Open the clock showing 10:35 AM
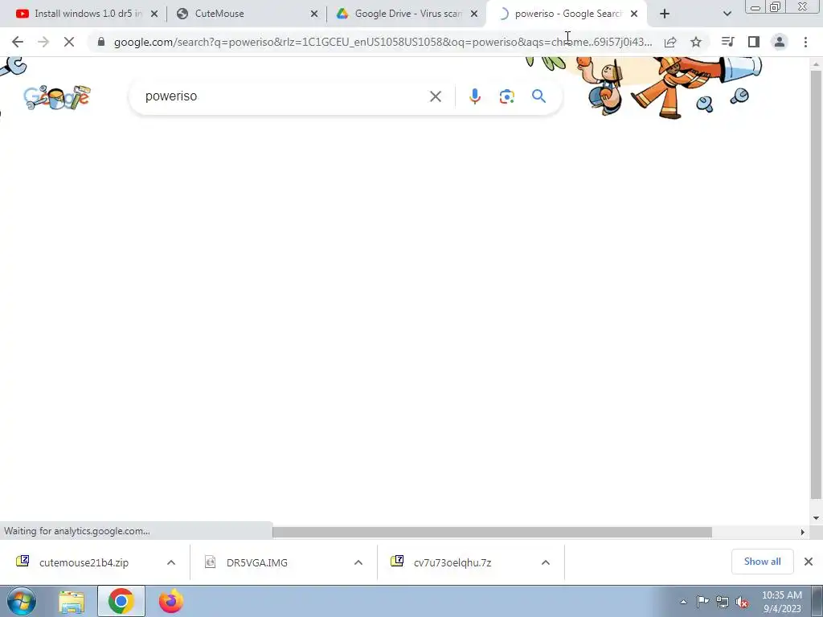This screenshot has height=617, width=823. 781,602
